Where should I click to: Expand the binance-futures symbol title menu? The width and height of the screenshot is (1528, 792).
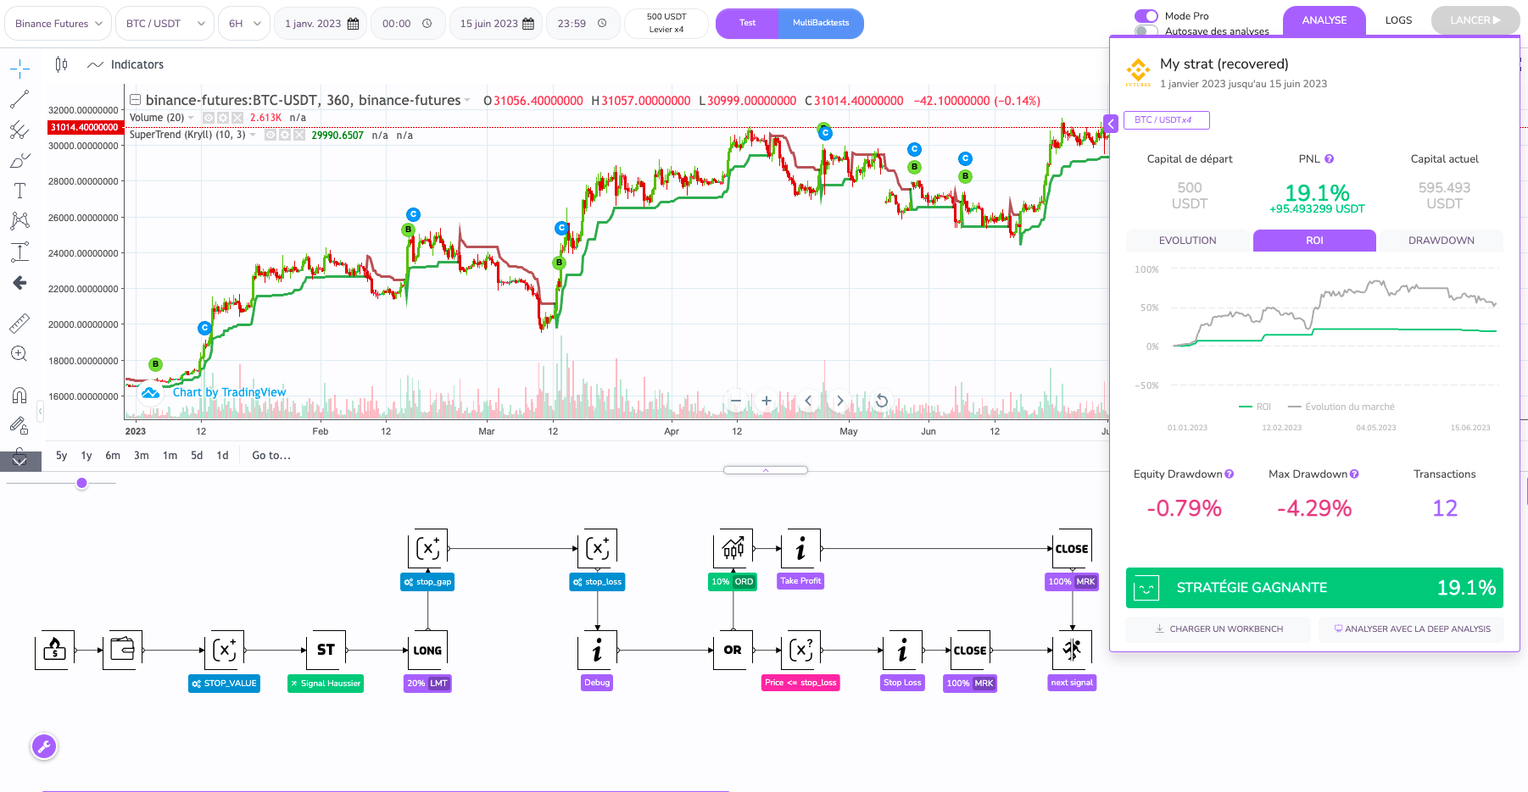pyautogui.click(x=467, y=100)
